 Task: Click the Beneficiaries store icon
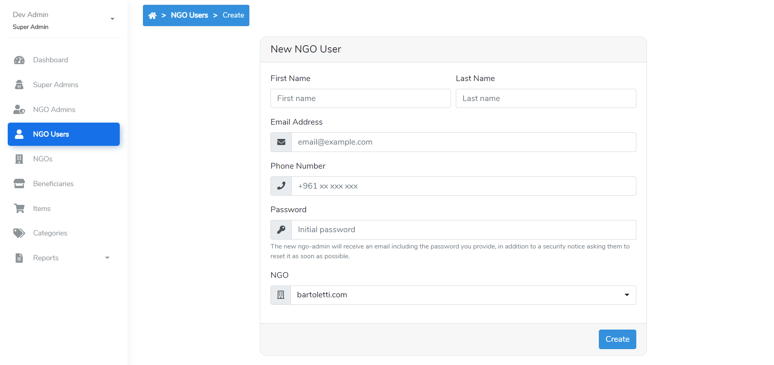point(19,184)
